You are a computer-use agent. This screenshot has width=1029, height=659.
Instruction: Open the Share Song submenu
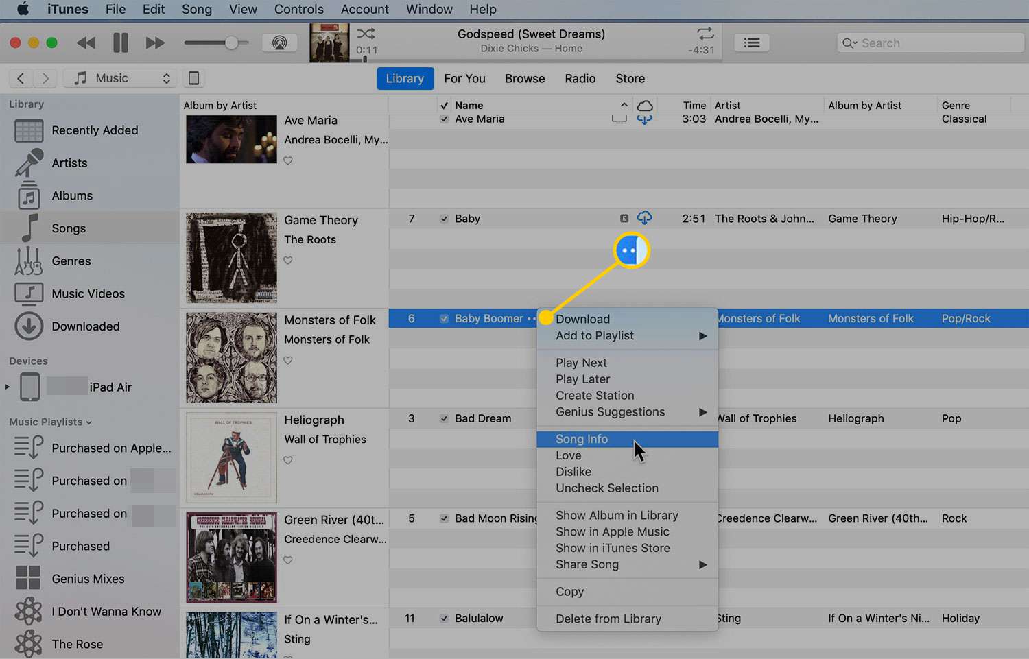[x=627, y=564]
